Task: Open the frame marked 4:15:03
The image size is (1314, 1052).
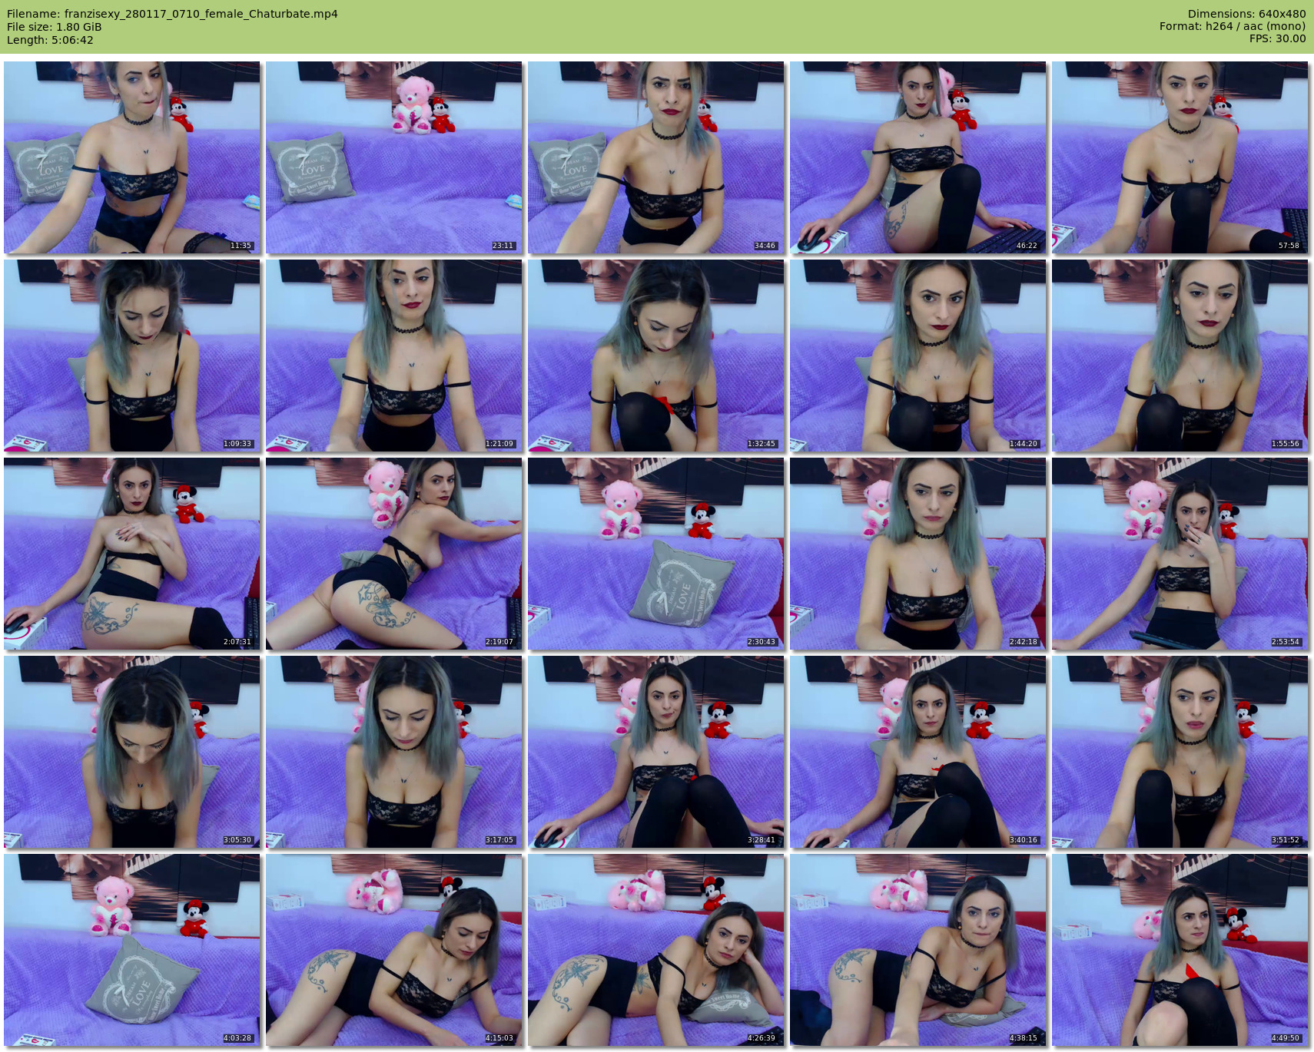Action: (394, 950)
